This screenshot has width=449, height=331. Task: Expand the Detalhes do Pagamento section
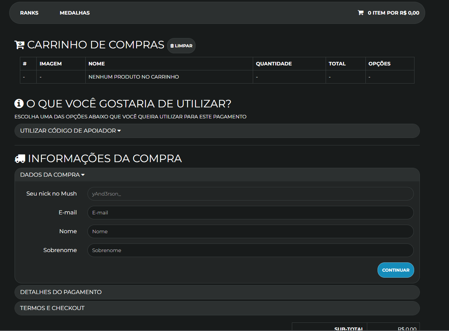point(217,292)
